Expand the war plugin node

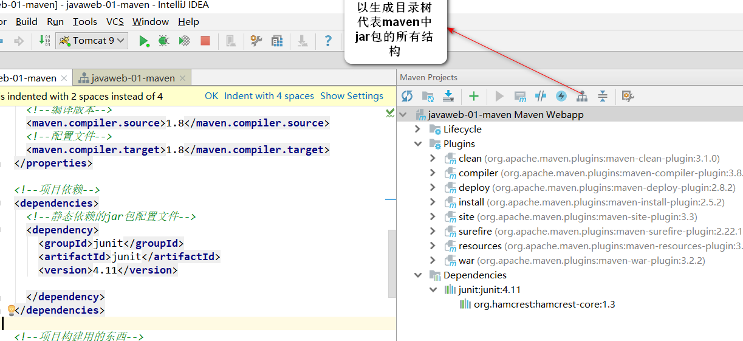tap(433, 260)
